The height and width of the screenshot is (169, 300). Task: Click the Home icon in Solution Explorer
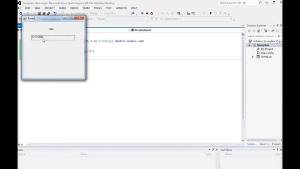click(259, 31)
